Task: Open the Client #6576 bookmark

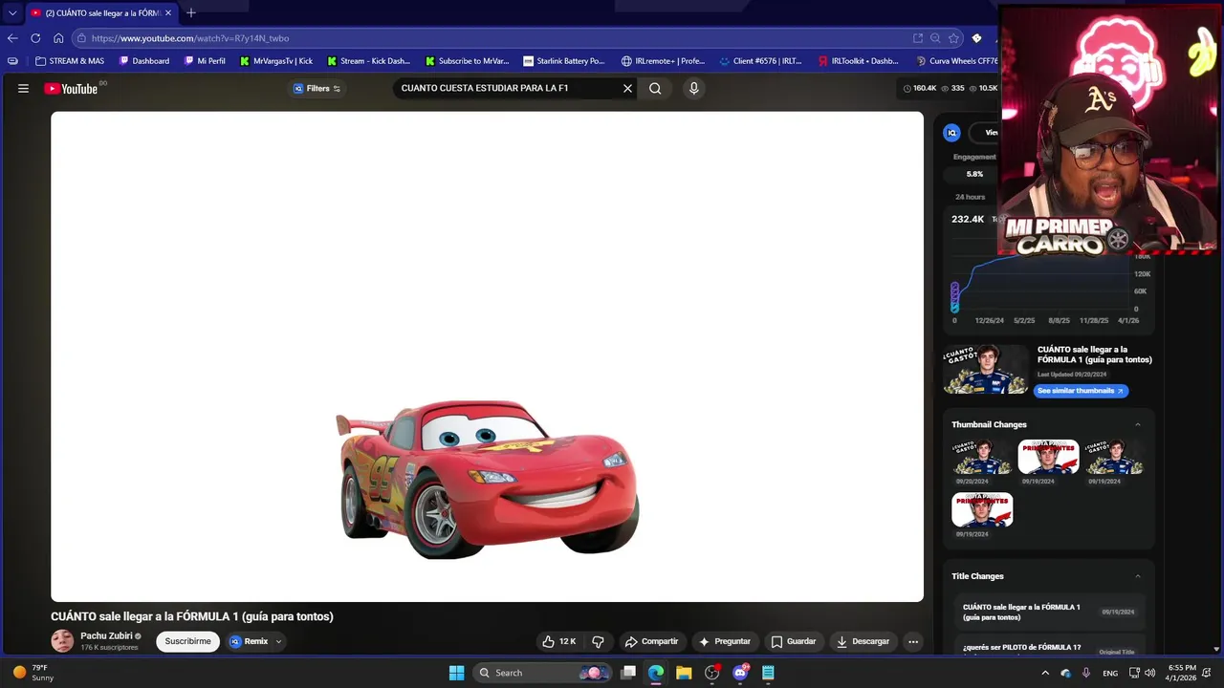Action: pyautogui.click(x=761, y=61)
